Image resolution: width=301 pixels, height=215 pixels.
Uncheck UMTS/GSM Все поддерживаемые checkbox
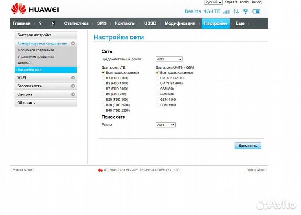158,73
